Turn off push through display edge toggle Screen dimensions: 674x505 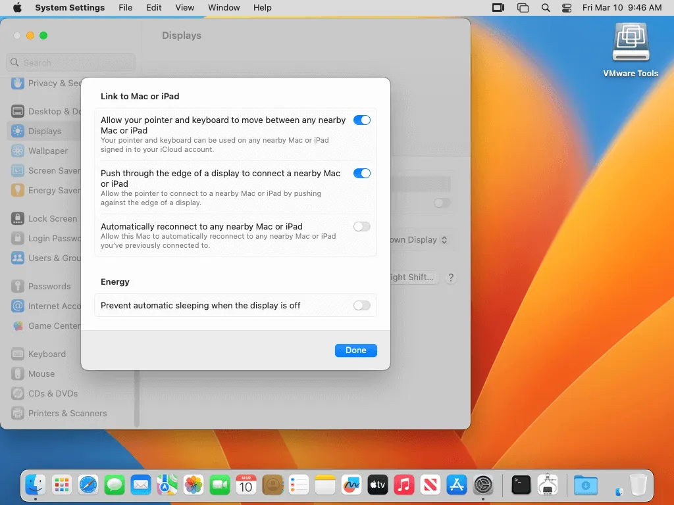click(362, 174)
